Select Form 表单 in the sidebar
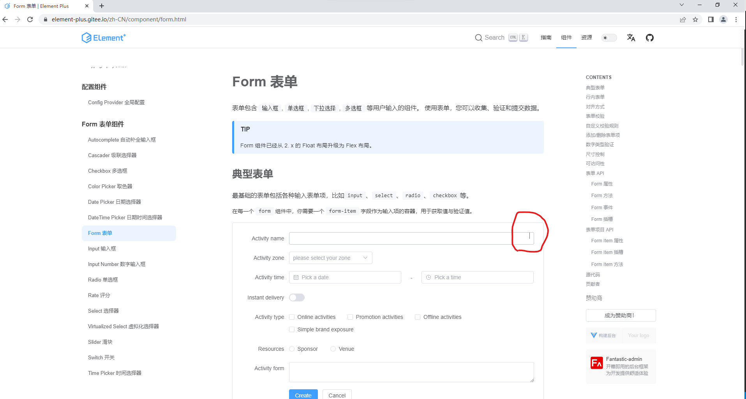746x399 pixels. click(129, 233)
